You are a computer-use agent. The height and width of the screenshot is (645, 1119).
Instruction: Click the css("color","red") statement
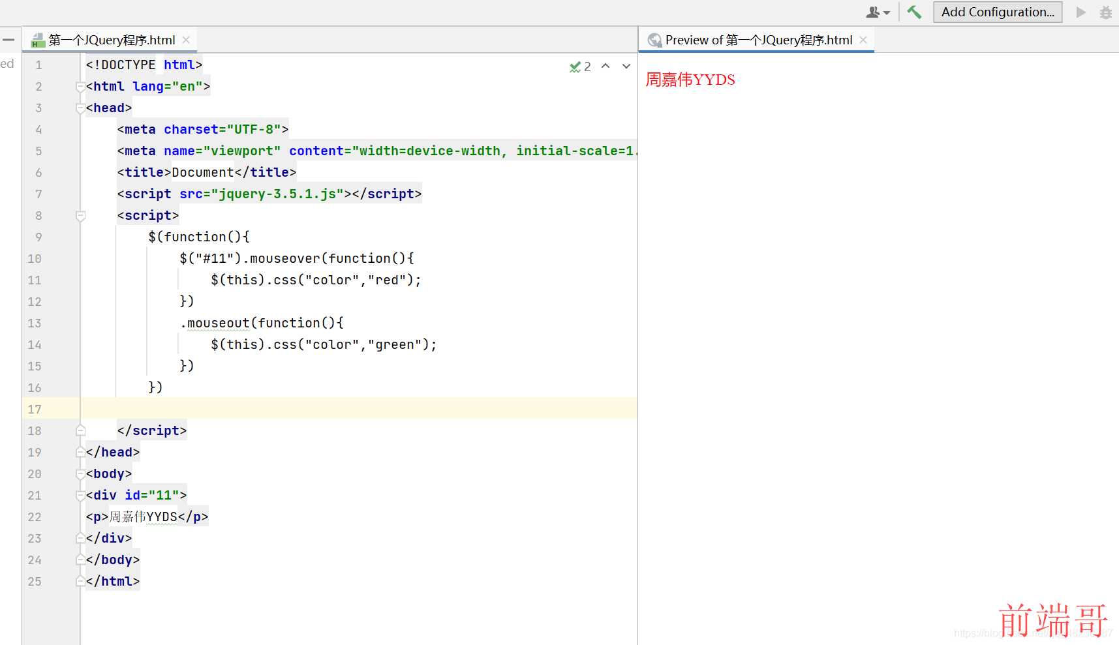pos(316,280)
